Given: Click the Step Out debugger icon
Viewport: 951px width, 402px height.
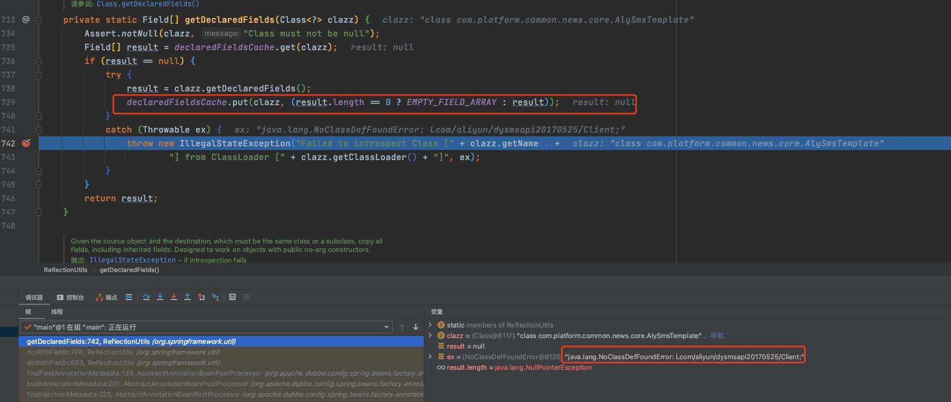Looking at the screenshot, I should (x=188, y=297).
